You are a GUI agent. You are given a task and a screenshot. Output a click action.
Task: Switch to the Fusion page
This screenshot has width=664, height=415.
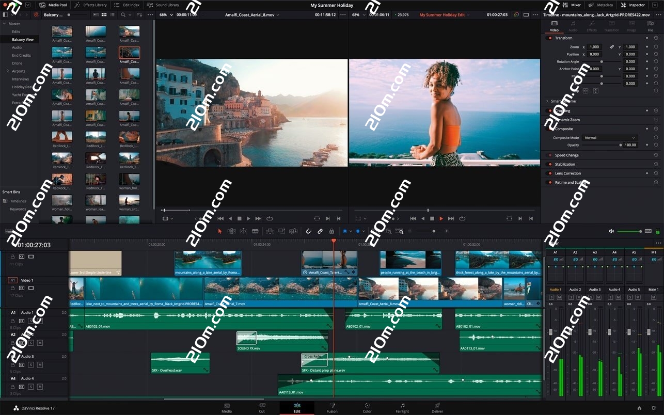(x=332, y=408)
